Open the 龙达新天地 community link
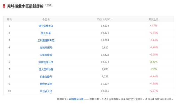The height and width of the screenshot is (104, 178). click(46, 91)
